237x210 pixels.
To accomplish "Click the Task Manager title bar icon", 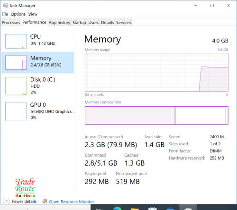I will [x=5, y=6].
